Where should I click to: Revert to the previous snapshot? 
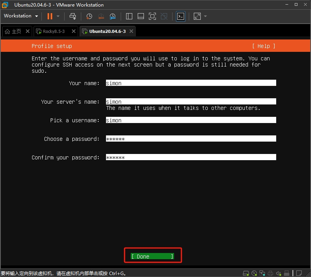pos(101,16)
